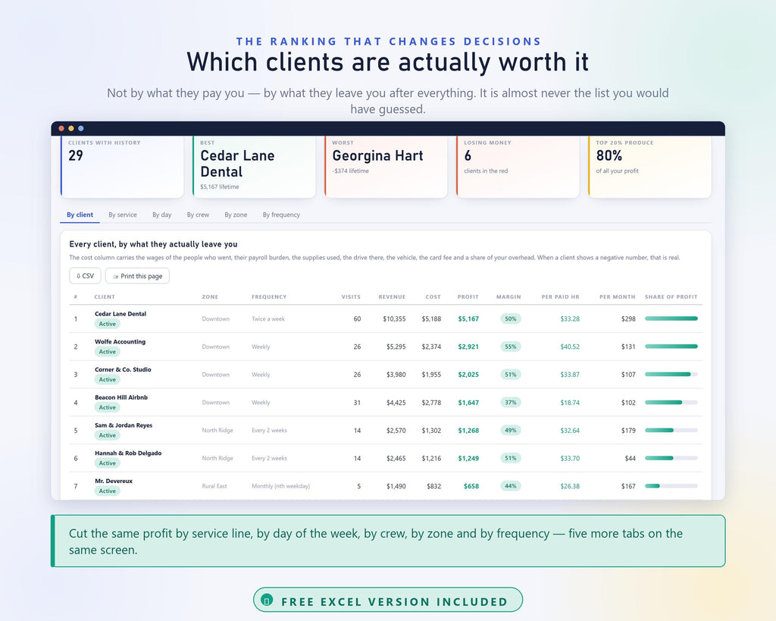This screenshot has height=621, width=776.
Task: Click the $5,167 profit value in the table
Action: pos(468,319)
